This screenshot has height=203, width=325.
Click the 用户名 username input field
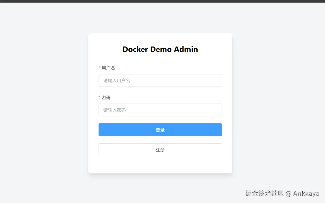click(x=160, y=80)
